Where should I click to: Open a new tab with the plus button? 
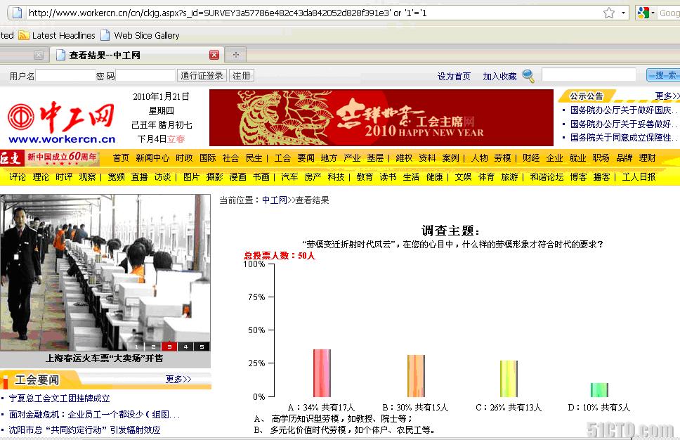click(237, 53)
